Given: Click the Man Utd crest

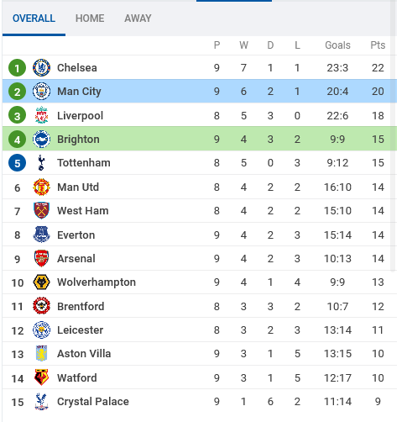Looking at the screenshot, I should coord(41,187).
